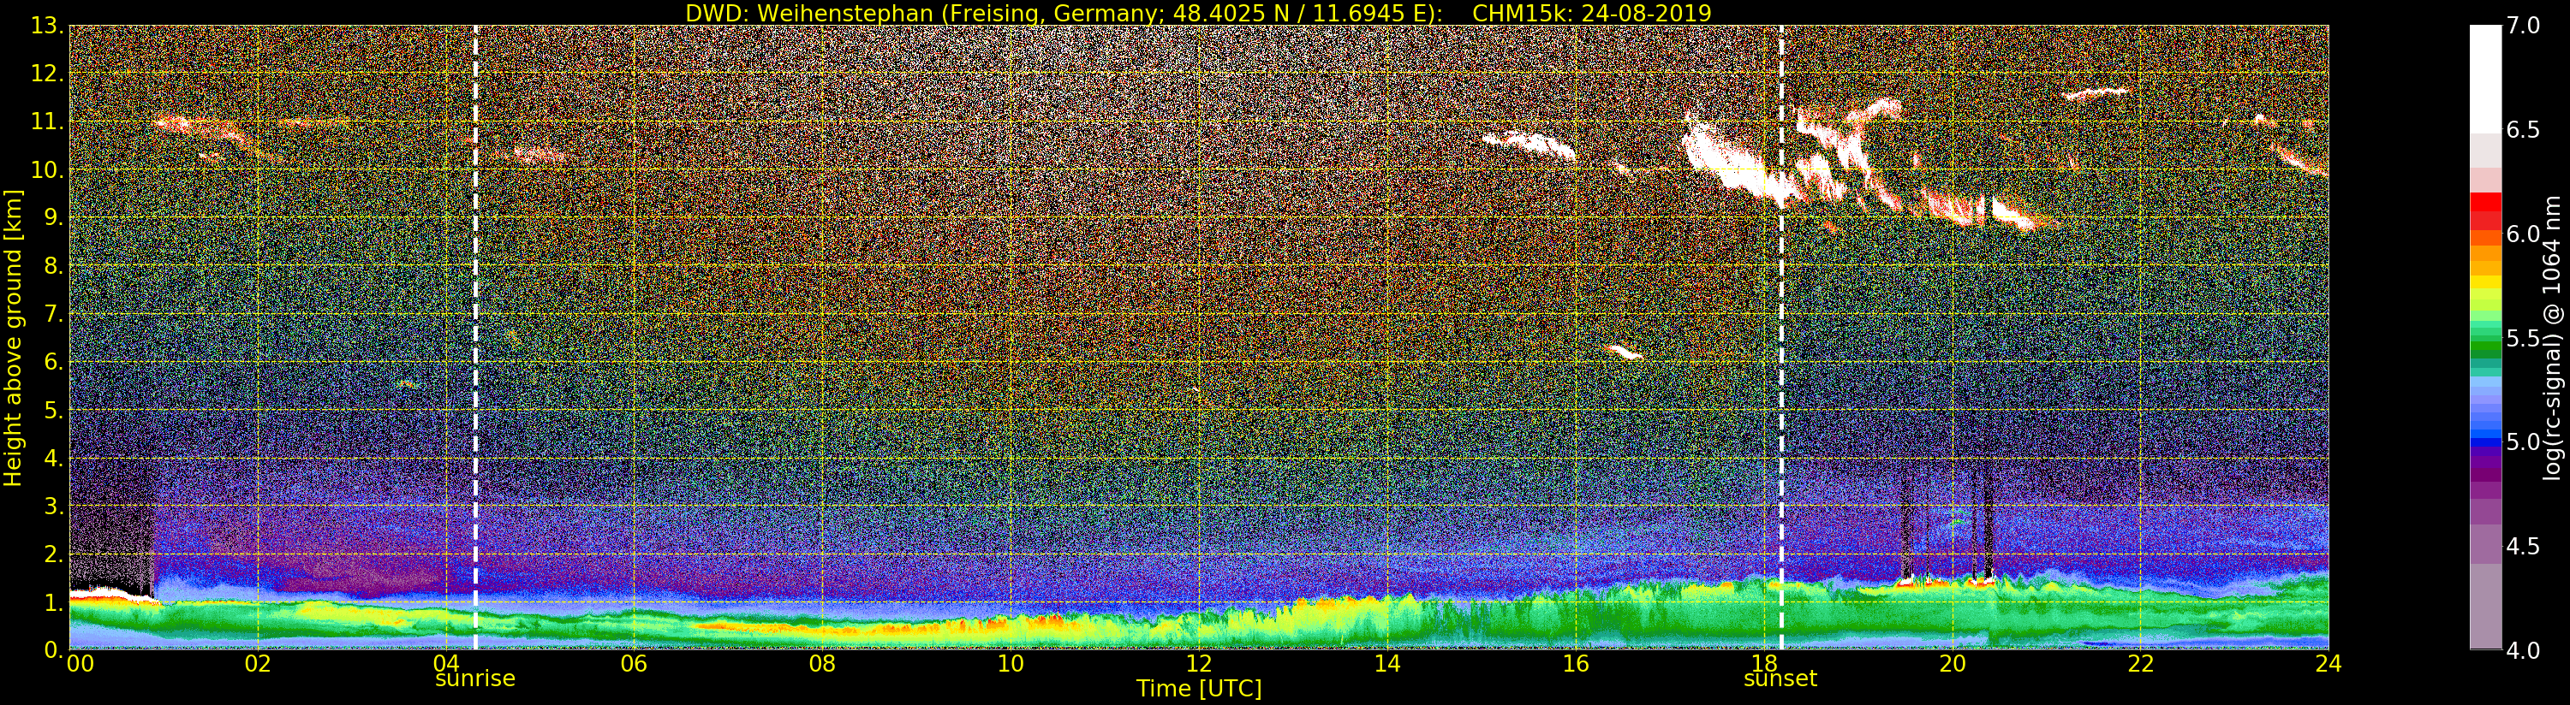Click the time axis tick label '16'
The width and height of the screenshot is (2570, 705).
tap(1576, 664)
